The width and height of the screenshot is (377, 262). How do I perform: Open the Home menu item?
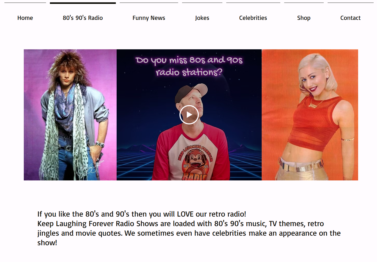coord(25,18)
